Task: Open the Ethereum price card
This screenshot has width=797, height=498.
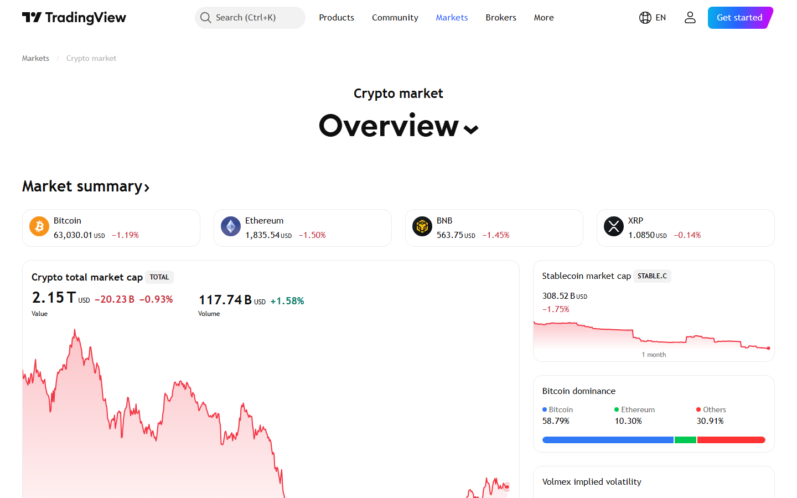Action: [x=303, y=228]
